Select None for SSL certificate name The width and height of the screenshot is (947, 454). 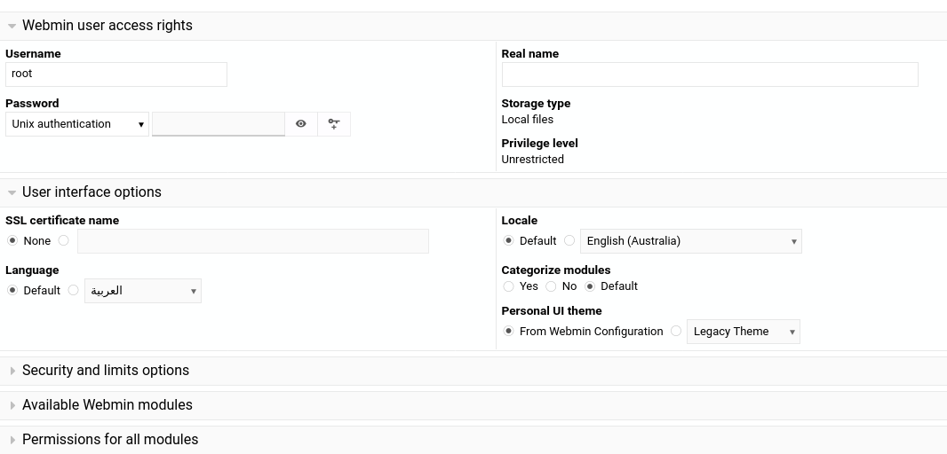tap(12, 240)
